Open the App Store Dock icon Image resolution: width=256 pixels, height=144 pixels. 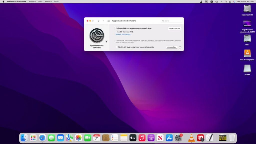[169, 138]
